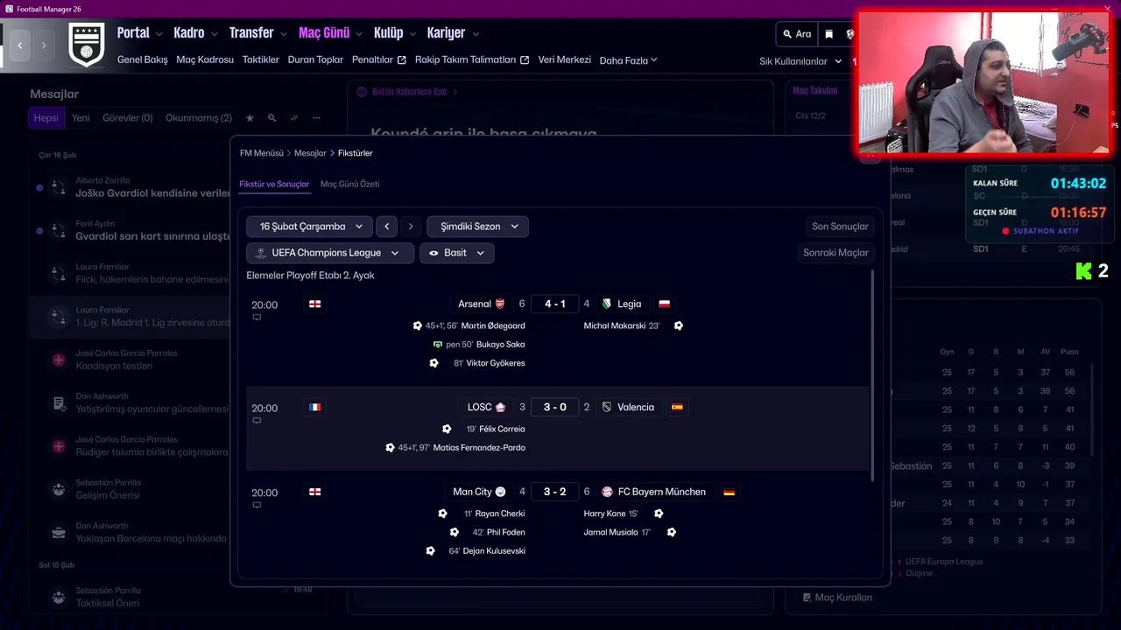Click the Valencia club crest

coord(606,407)
